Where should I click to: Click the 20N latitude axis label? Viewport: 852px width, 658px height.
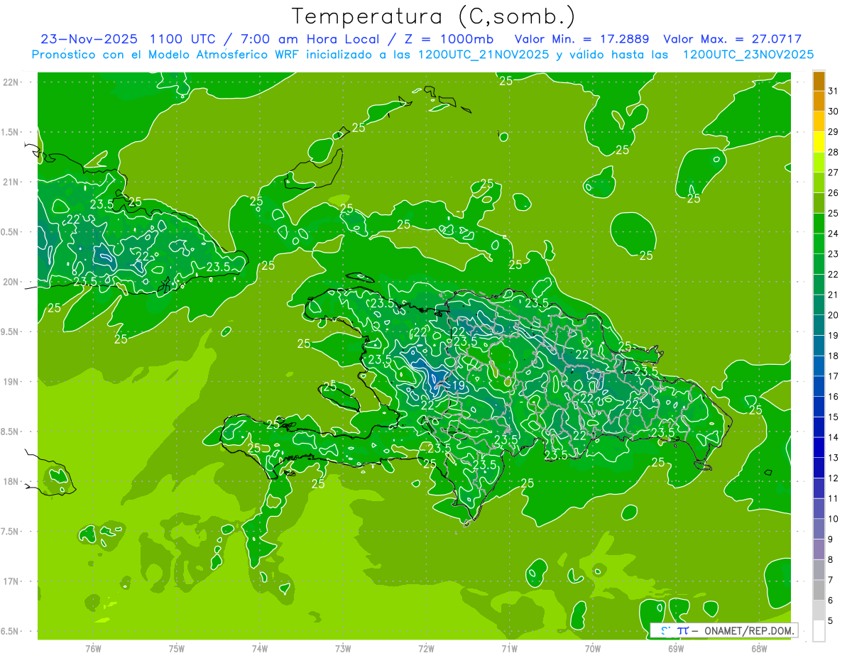coord(11,282)
